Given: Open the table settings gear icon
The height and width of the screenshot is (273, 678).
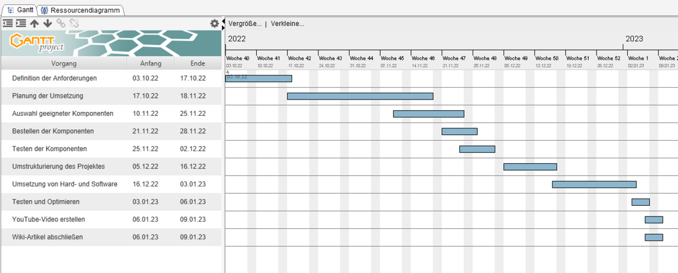Looking at the screenshot, I should (x=214, y=23).
